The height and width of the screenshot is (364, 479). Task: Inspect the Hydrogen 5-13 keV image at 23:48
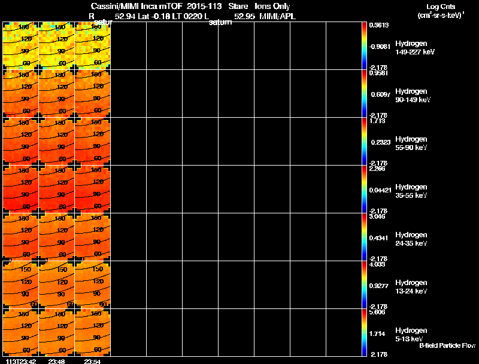[56, 332]
